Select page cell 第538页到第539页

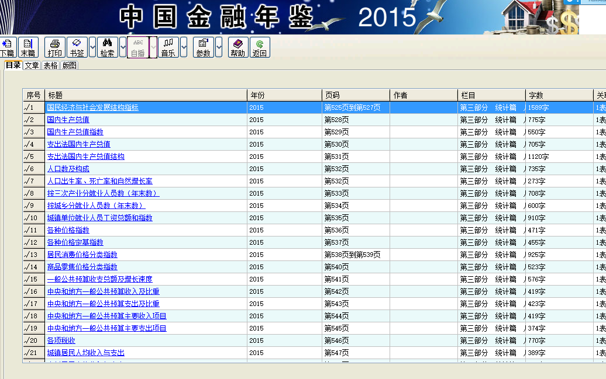pyautogui.click(x=356, y=255)
